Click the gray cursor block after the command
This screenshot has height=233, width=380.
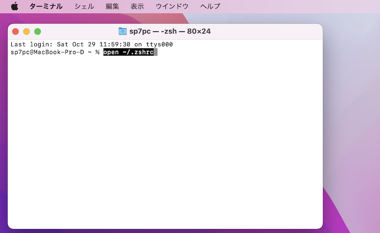click(x=155, y=52)
